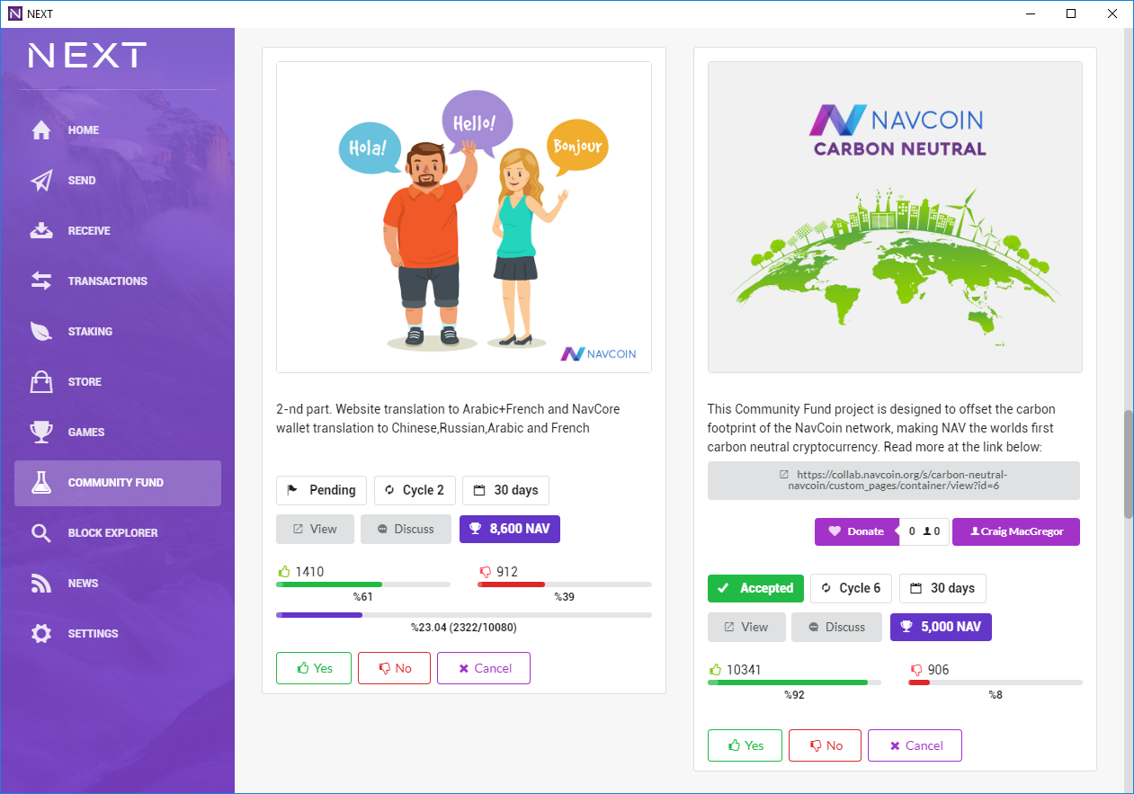Image resolution: width=1134 pixels, height=794 pixels.
Task: Vote No on carbon neutral proposal
Action: click(x=825, y=745)
